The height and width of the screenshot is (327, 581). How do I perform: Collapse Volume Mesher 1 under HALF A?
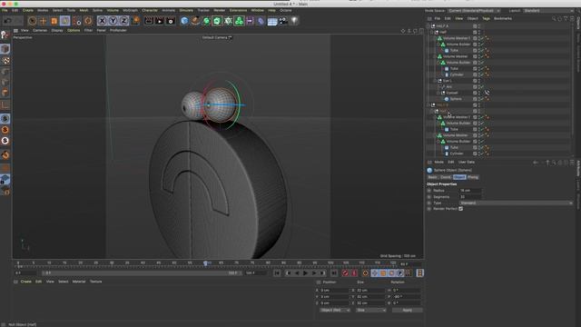pyautogui.click(x=435, y=38)
